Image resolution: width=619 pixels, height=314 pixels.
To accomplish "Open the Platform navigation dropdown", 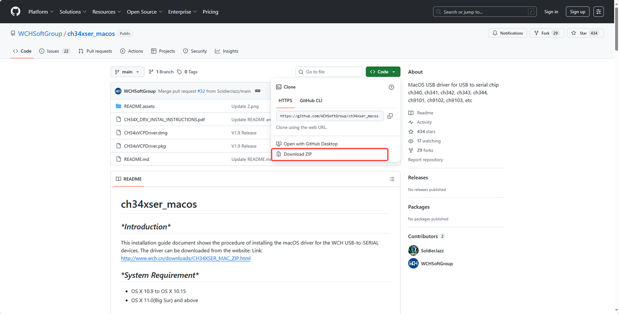I will point(41,12).
